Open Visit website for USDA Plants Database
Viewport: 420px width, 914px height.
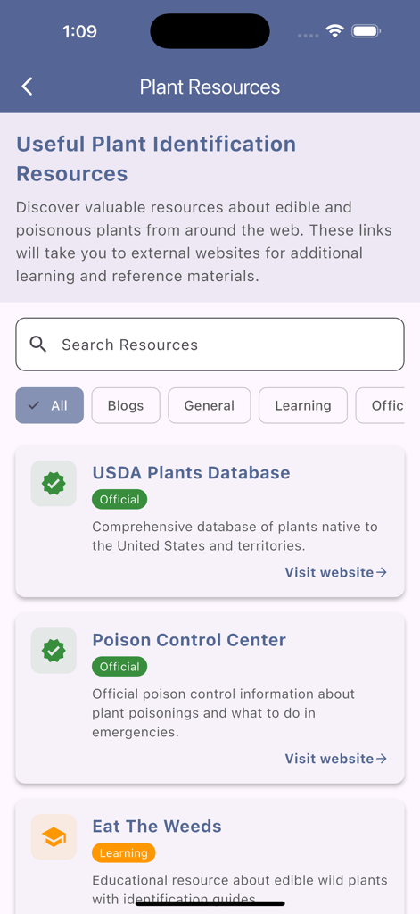336,572
